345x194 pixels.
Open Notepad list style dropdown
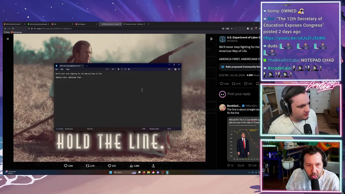(x=113, y=69)
